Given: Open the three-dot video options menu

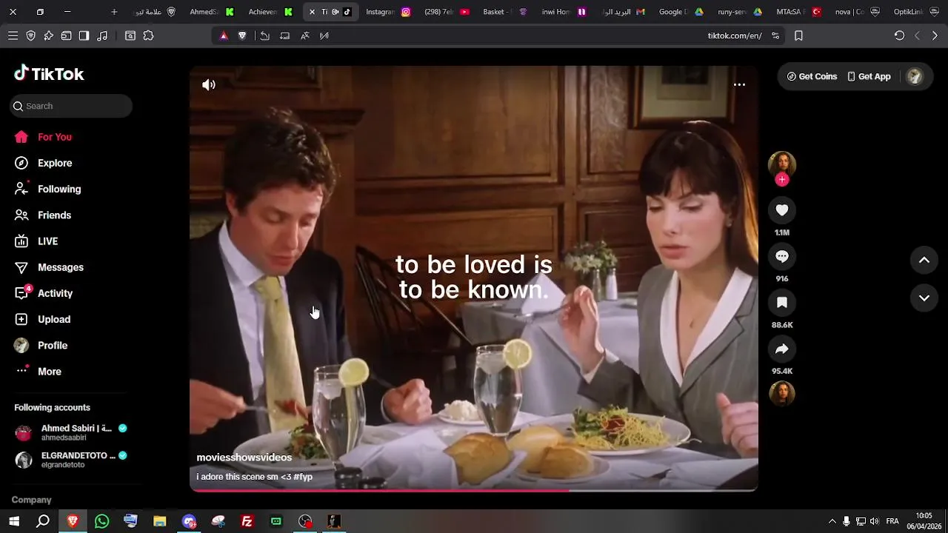Looking at the screenshot, I should click(x=739, y=84).
